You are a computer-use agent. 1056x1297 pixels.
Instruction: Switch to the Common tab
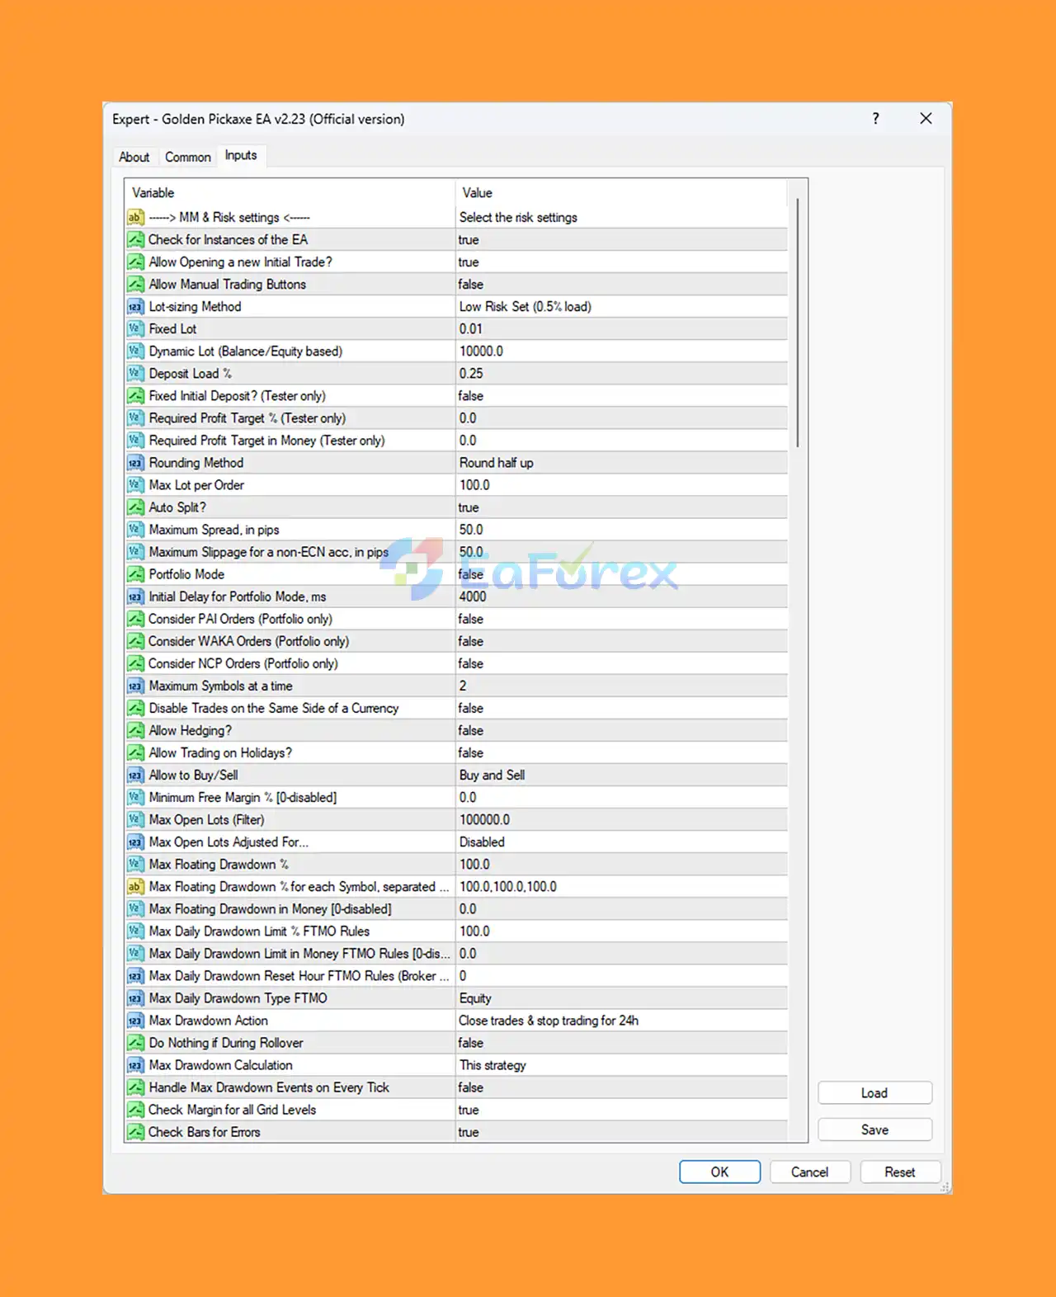[x=188, y=157]
